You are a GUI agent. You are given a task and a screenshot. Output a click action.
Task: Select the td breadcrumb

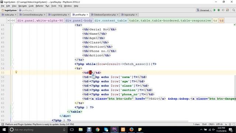point(222,21)
